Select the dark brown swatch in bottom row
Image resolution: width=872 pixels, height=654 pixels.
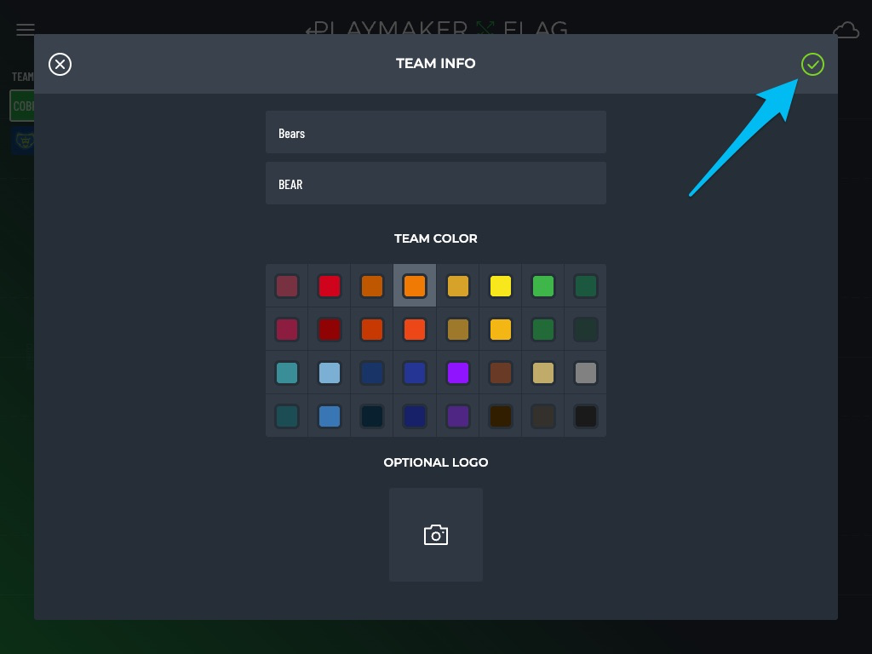click(x=501, y=416)
